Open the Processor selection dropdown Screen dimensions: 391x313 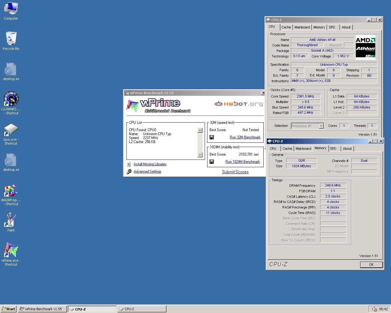tap(307, 126)
